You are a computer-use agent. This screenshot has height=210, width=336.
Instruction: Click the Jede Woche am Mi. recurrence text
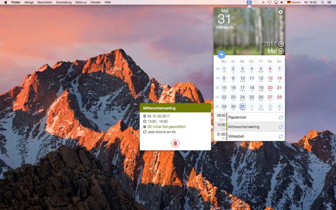pos(162,132)
